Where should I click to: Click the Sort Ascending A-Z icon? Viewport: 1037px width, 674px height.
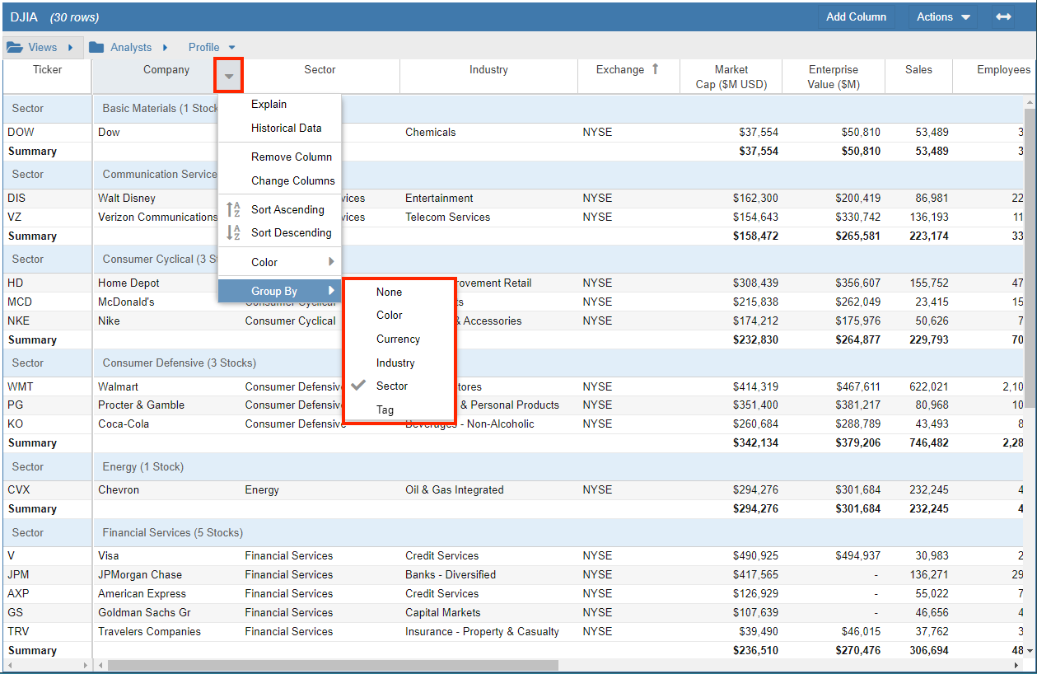[x=234, y=209]
